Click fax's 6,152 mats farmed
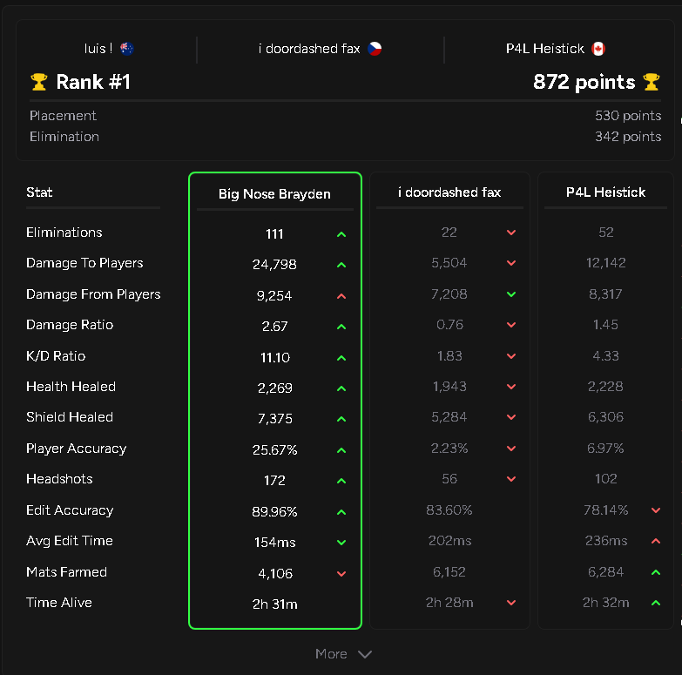The image size is (682, 675). [449, 572]
